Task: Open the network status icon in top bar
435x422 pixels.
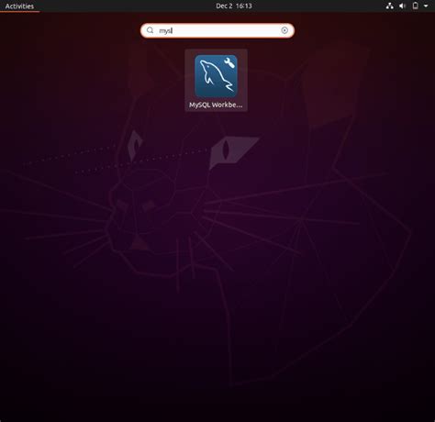Action: (389, 6)
